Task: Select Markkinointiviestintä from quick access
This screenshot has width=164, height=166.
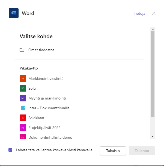Action: coord(46,79)
